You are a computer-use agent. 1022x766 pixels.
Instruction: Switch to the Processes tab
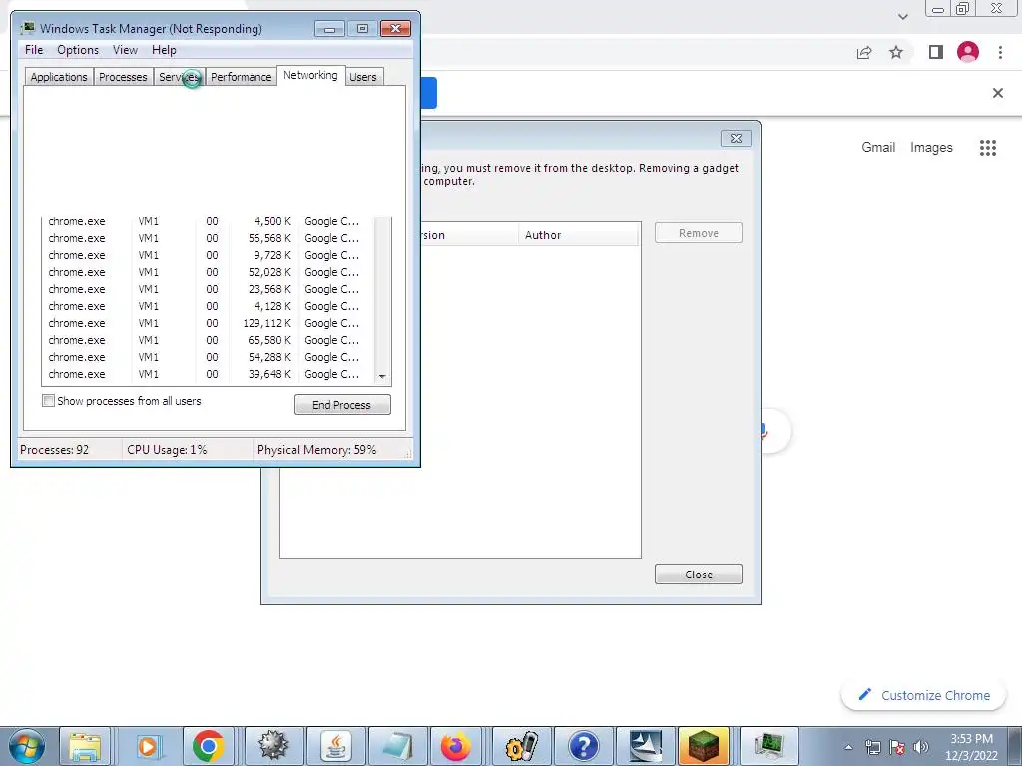(x=123, y=76)
